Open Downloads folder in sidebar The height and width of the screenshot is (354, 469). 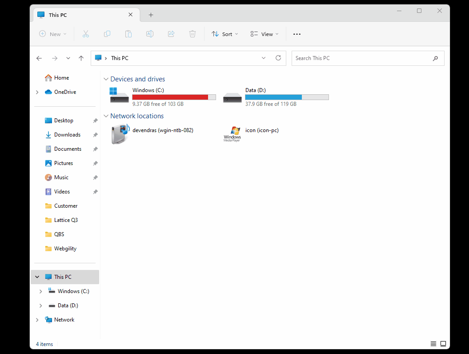67,135
